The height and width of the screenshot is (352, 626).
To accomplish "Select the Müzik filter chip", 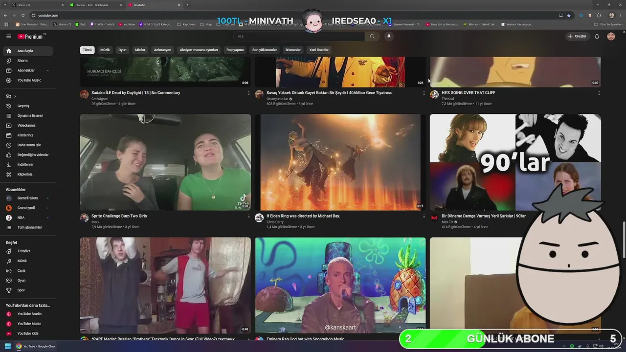I will pos(105,50).
